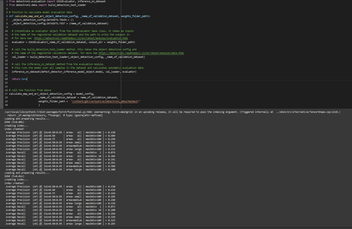
Task: Click the Average Precision value 0.324
Action: [111, 142]
